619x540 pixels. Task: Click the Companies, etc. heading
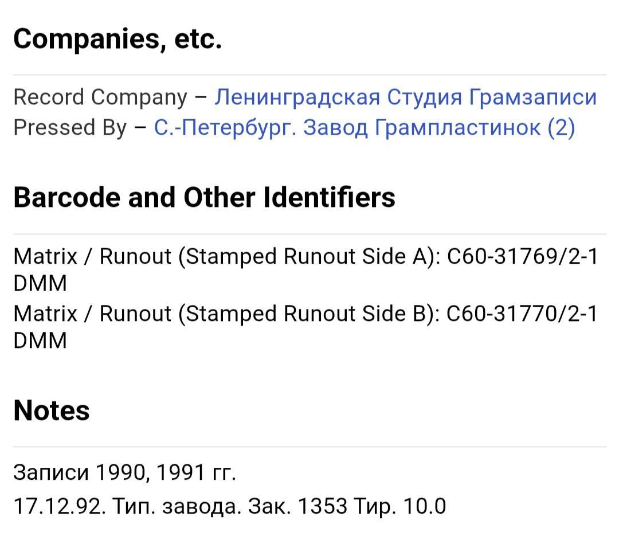[x=117, y=39]
